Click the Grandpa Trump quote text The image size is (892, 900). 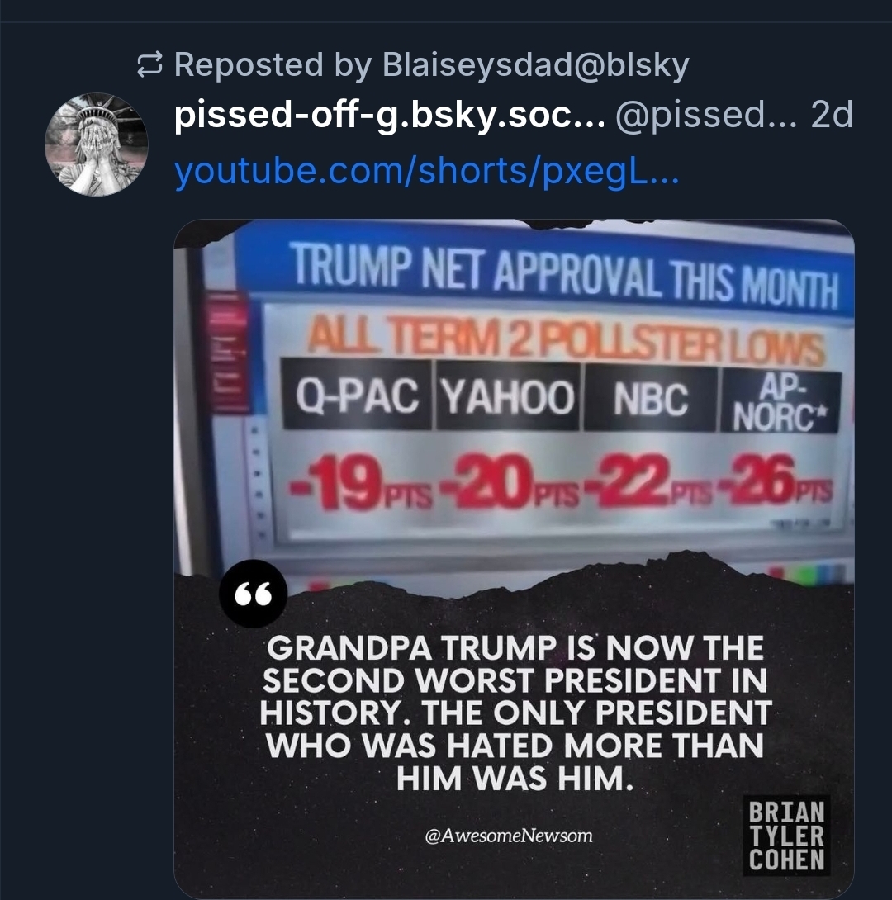click(x=515, y=713)
